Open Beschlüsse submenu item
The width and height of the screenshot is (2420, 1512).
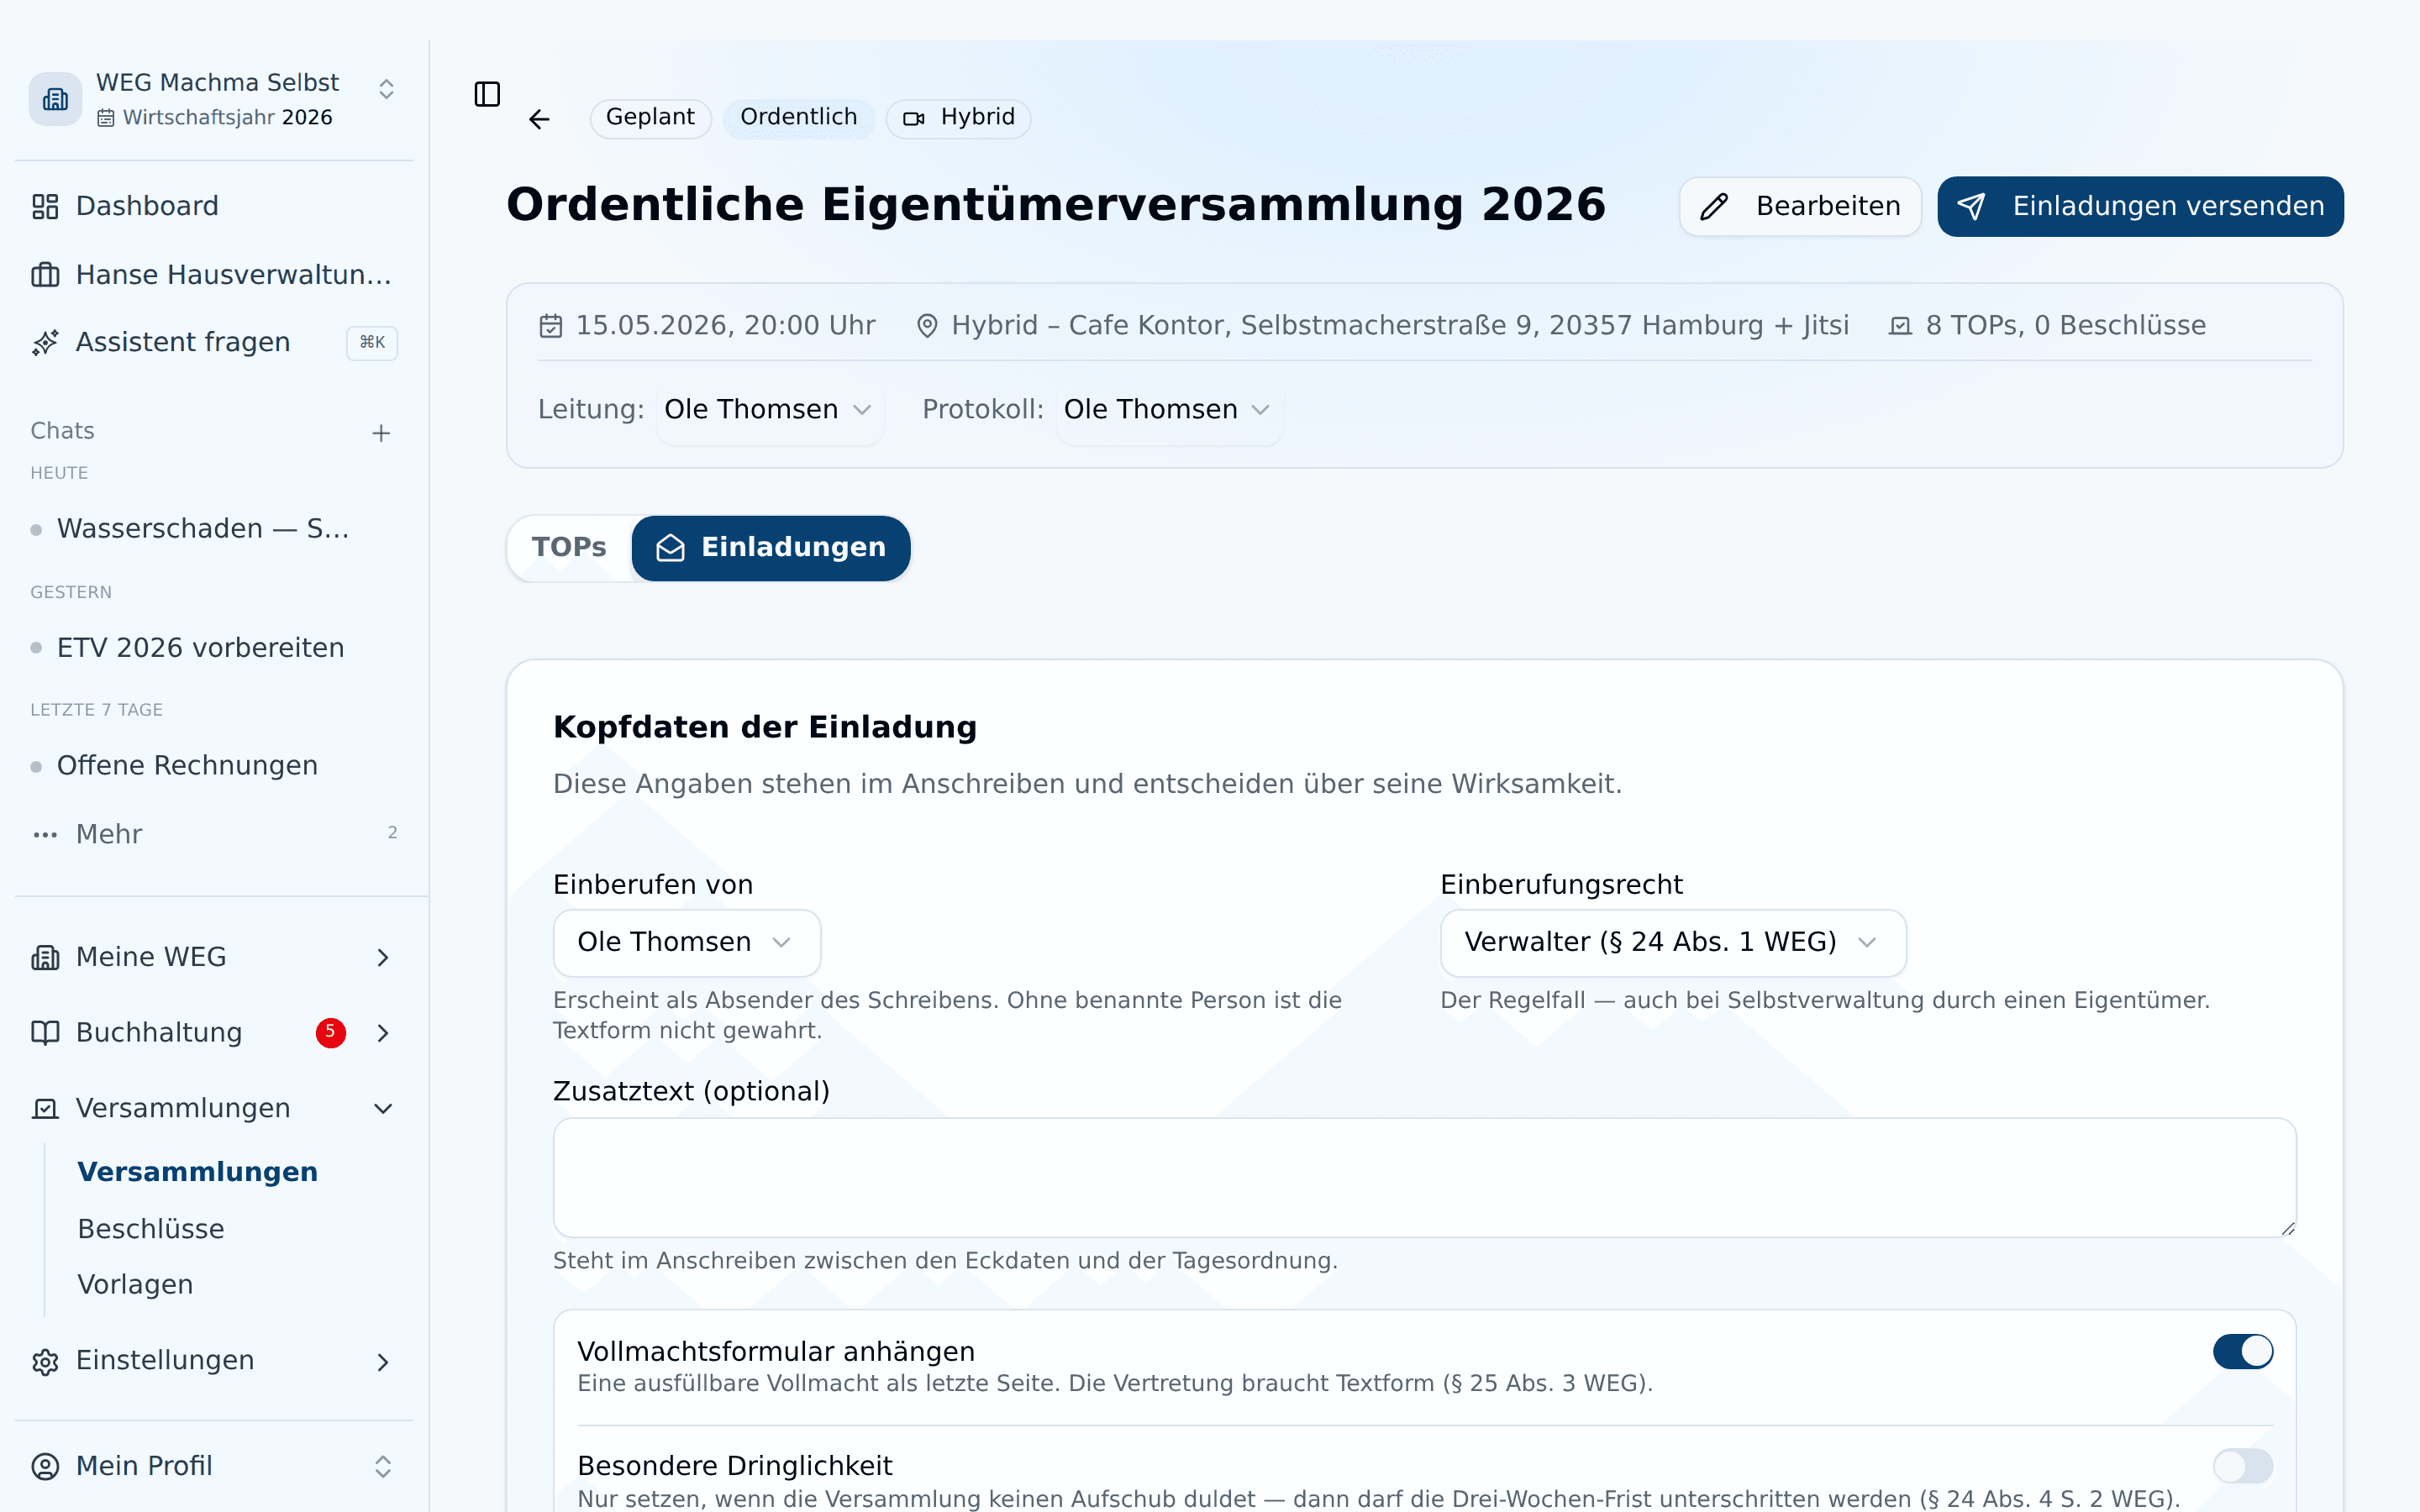pos(151,1229)
